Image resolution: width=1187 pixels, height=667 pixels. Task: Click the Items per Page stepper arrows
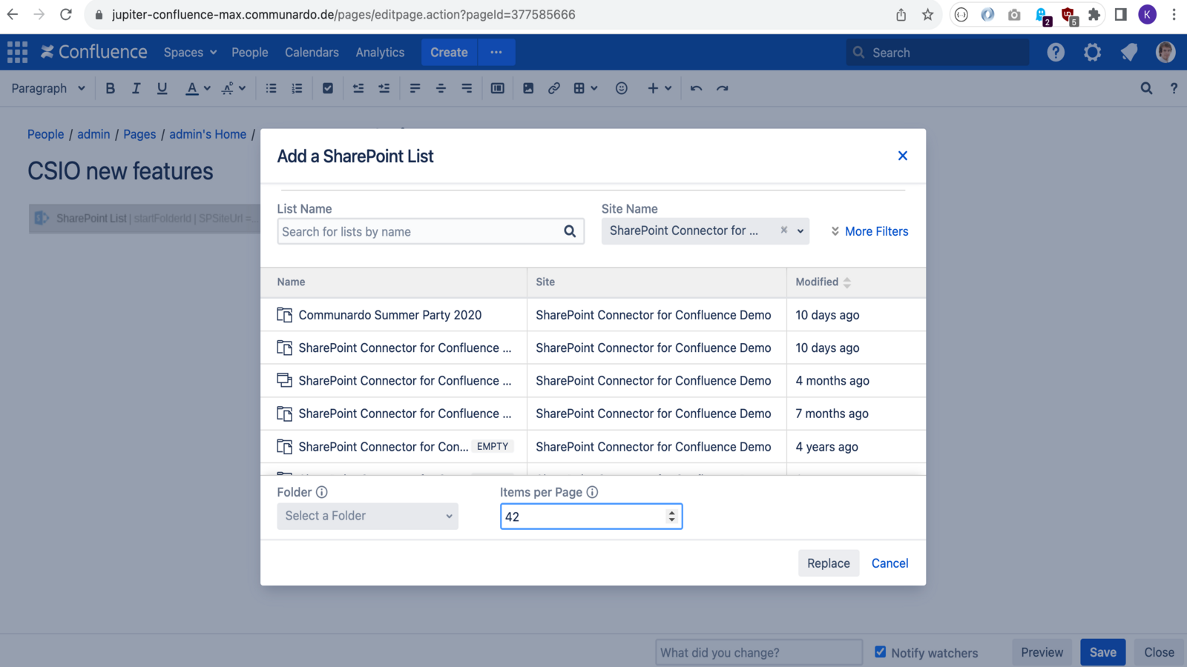pyautogui.click(x=671, y=517)
